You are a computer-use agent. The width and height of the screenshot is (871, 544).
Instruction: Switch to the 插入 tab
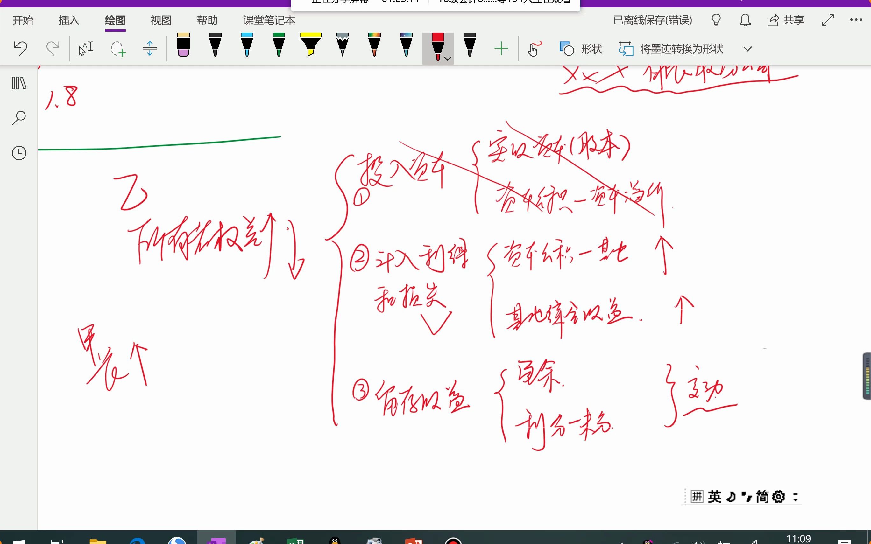pyautogui.click(x=69, y=20)
